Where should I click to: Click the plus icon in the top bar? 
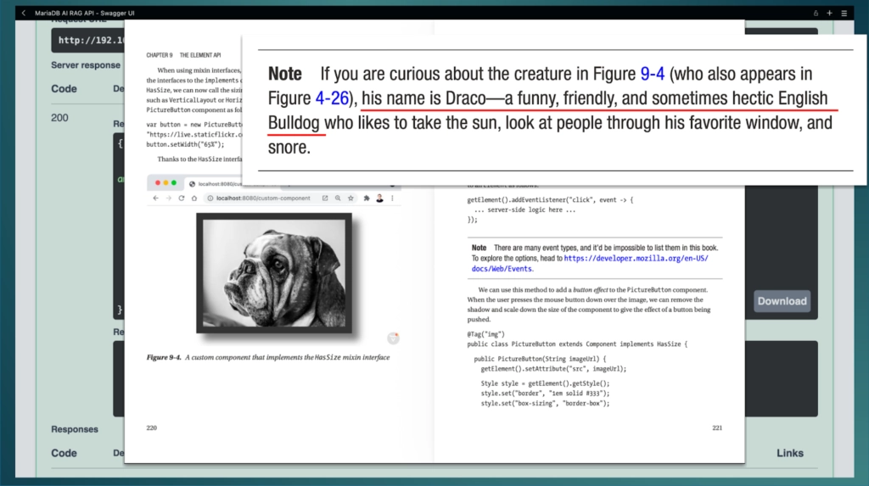pyautogui.click(x=829, y=13)
